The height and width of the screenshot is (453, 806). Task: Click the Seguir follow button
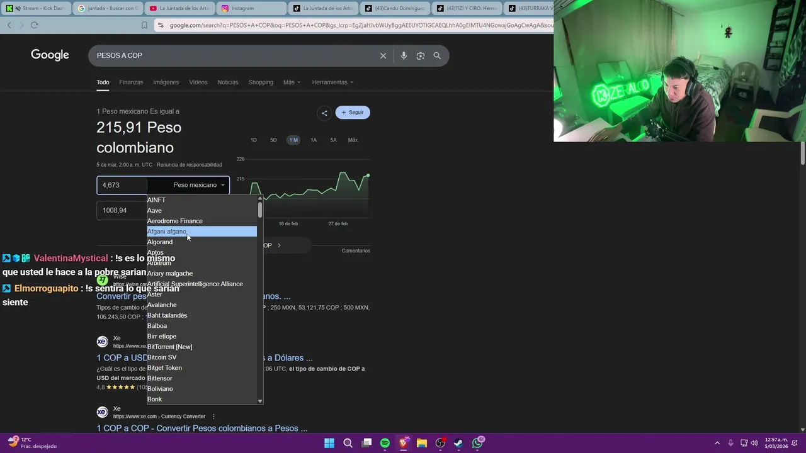[x=353, y=113]
